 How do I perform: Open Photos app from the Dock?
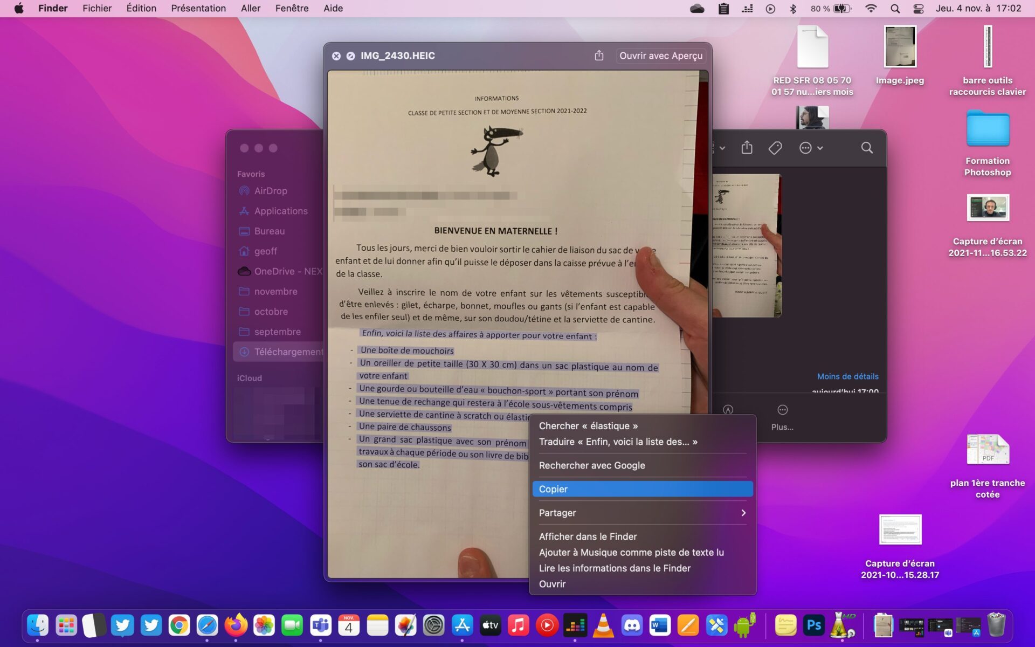264,625
